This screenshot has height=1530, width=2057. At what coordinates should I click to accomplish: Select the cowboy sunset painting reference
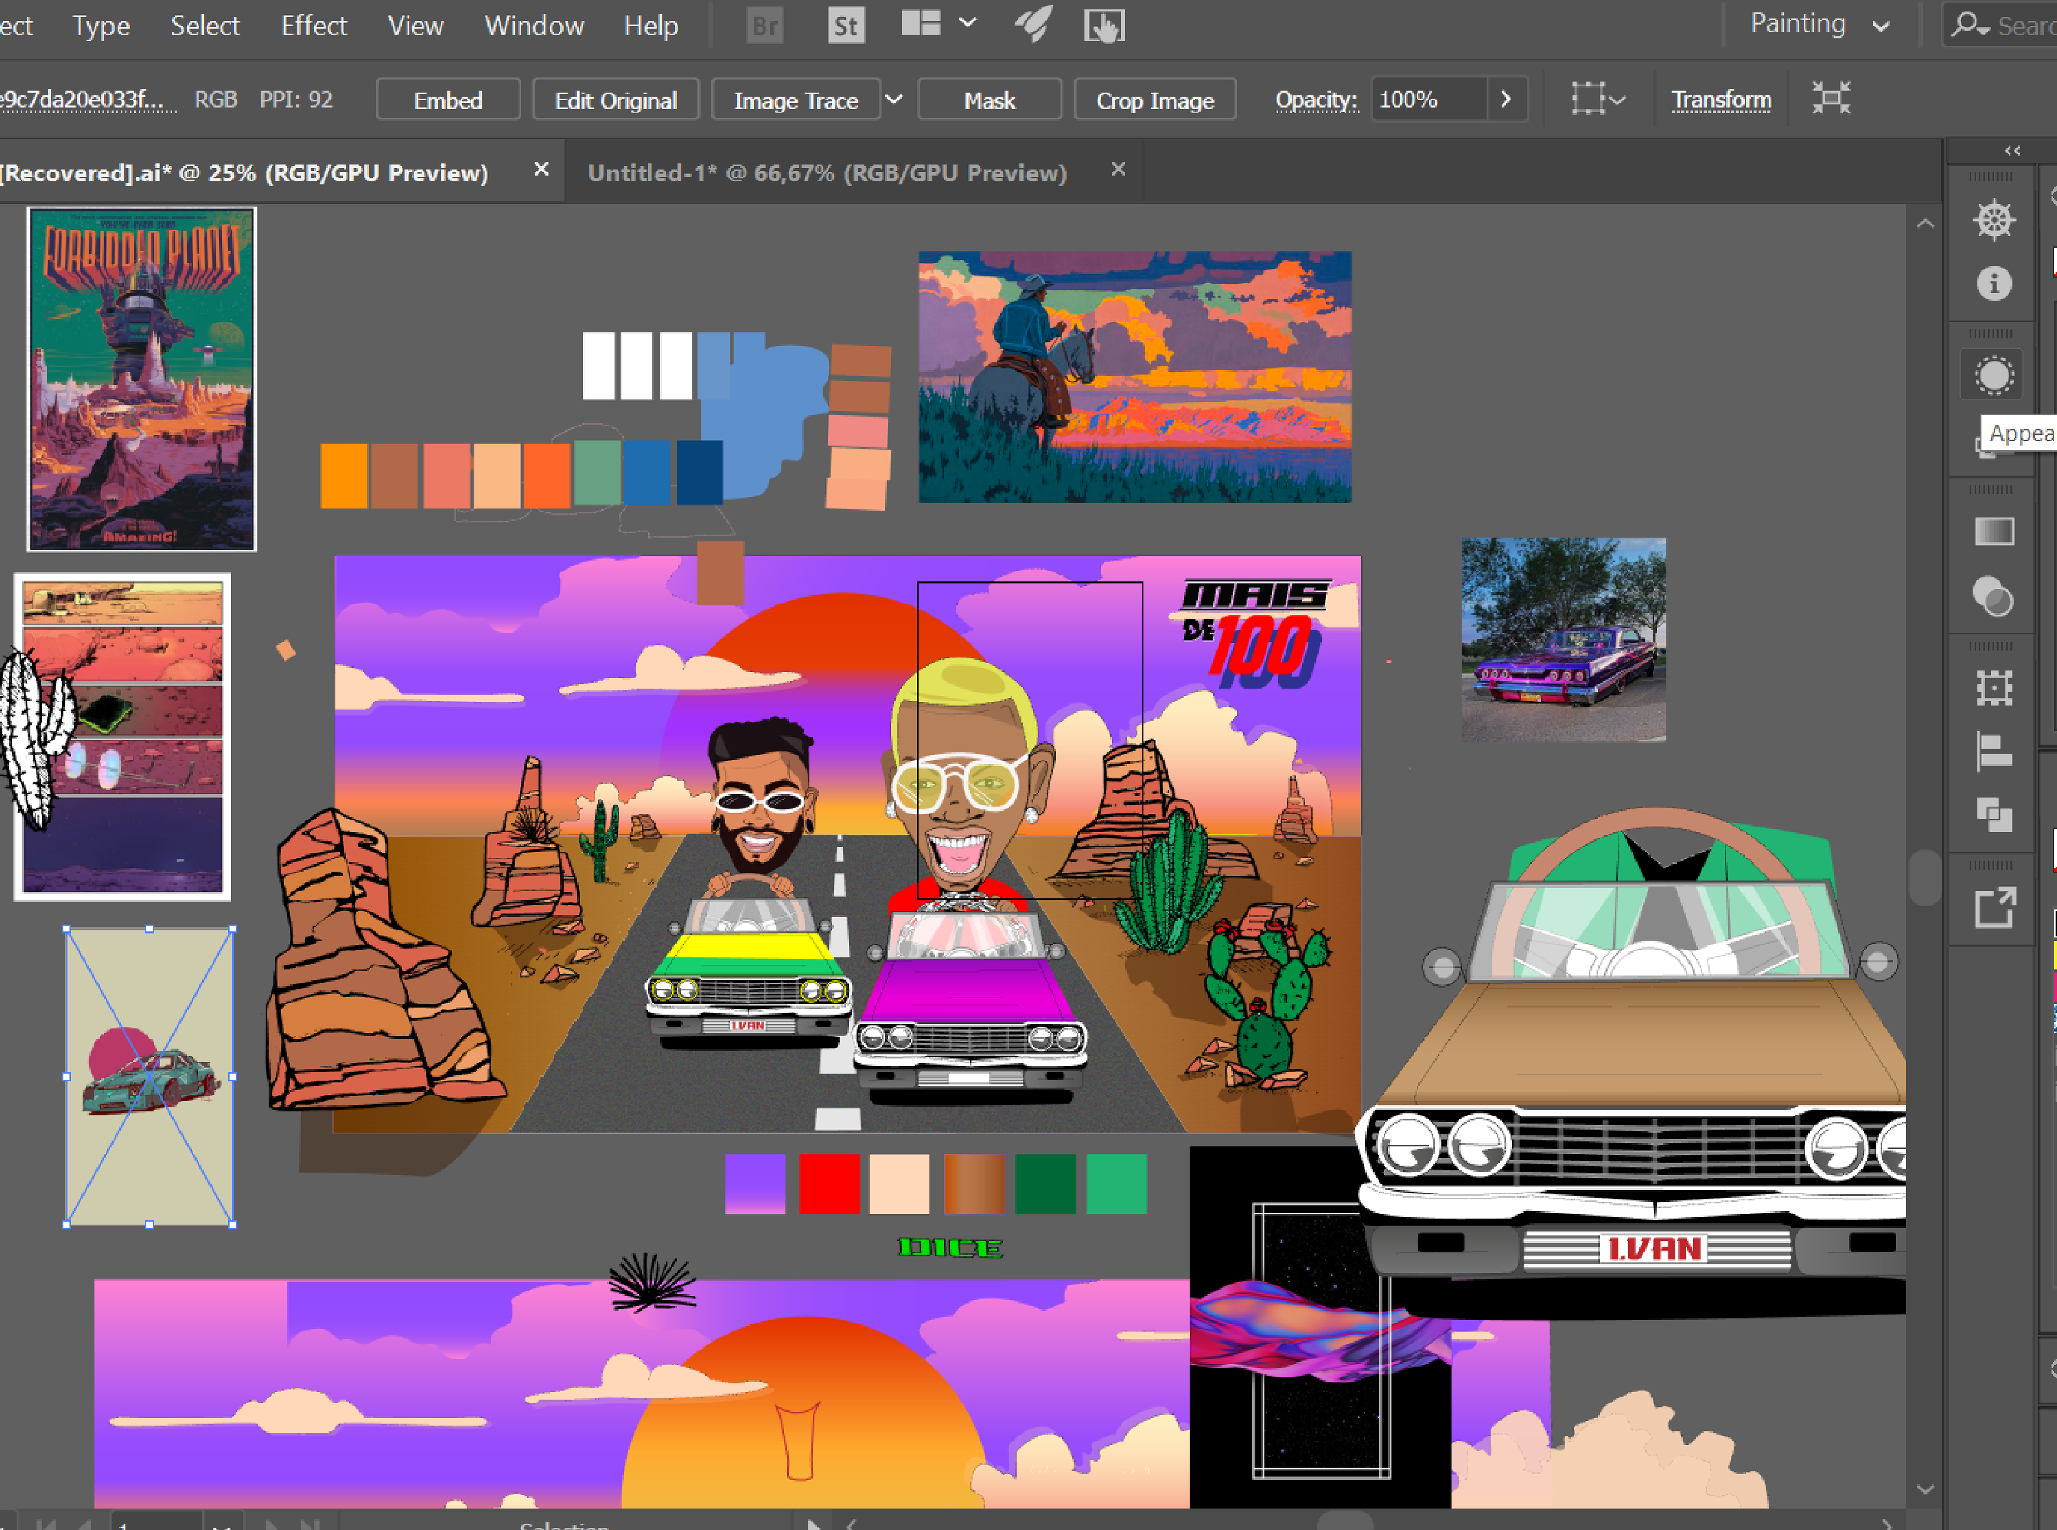point(1134,377)
